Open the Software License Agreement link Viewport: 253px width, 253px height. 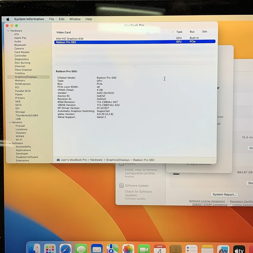tap(207, 201)
